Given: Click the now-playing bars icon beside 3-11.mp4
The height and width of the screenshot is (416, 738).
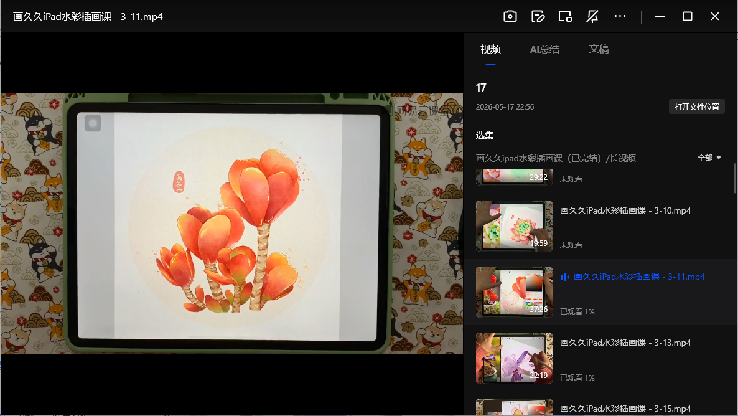Looking at the screenshot, I should click(x=565, y=277).
